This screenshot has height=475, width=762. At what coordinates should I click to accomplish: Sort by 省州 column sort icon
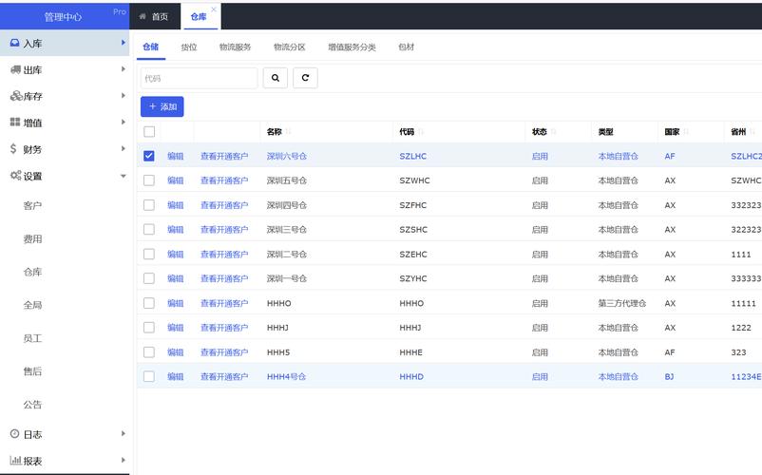tap(752, 132)
